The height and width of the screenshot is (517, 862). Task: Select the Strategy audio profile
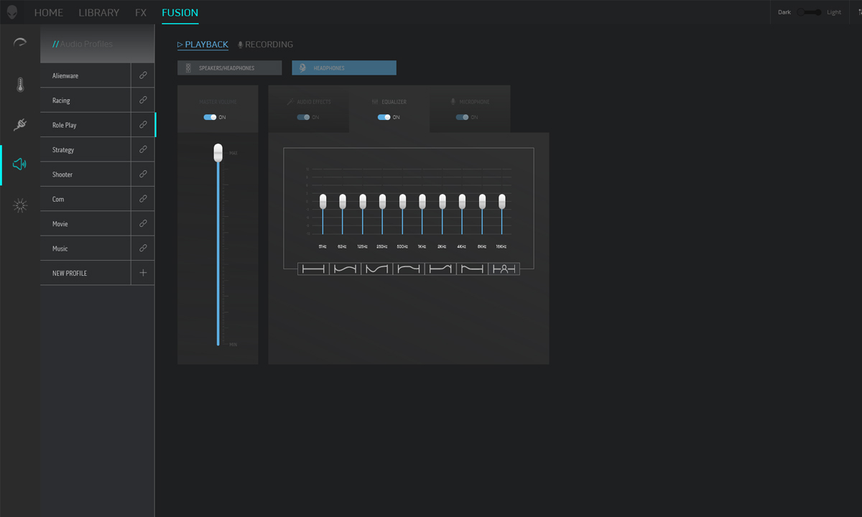(85, 149)
